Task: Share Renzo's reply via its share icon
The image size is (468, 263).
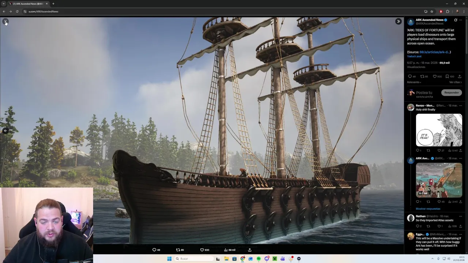Action: (460, 150)
